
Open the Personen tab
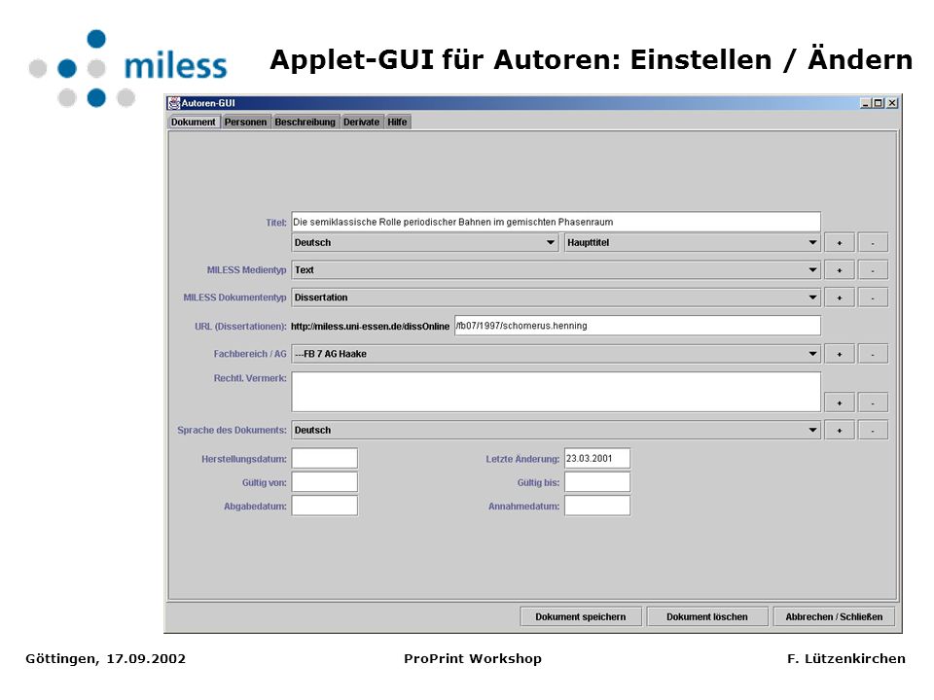pos(245,122)
